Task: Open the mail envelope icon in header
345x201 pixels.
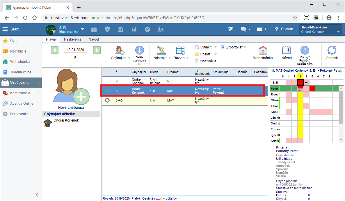Action: (x=260, y=29)
